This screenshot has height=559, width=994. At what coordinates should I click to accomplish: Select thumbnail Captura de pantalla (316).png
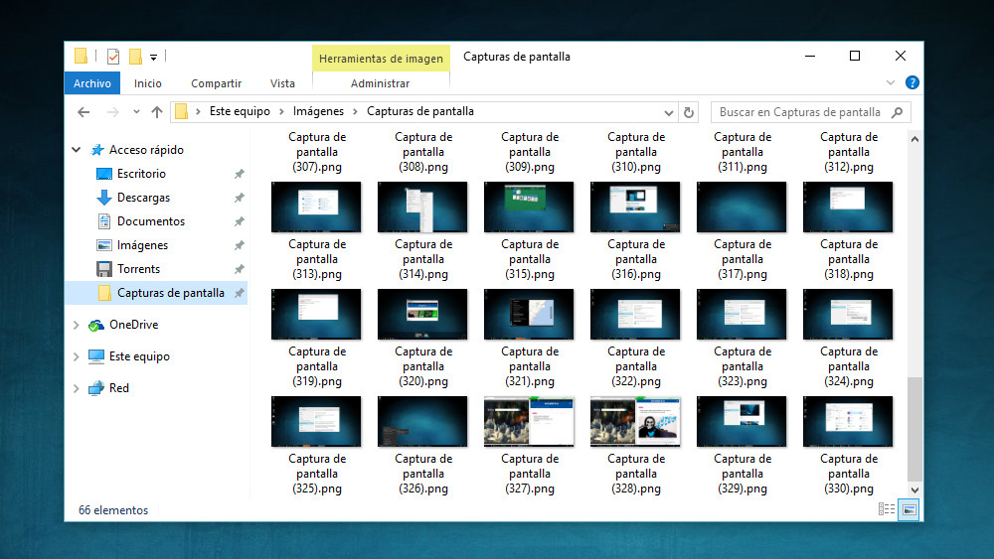click(x=635, y=207)
